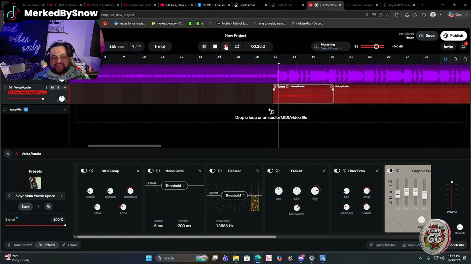Go to the previous preset arrow
The width and height of the screenshot is (471, 264).
(9, 196)
